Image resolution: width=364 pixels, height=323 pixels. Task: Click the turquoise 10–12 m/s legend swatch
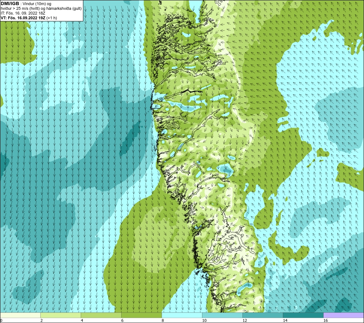coord(222,315)
